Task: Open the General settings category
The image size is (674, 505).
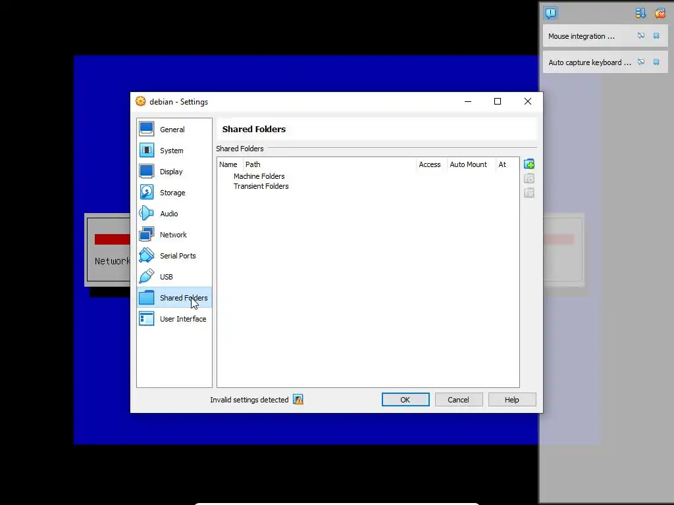Action: (x=174, y=130)
